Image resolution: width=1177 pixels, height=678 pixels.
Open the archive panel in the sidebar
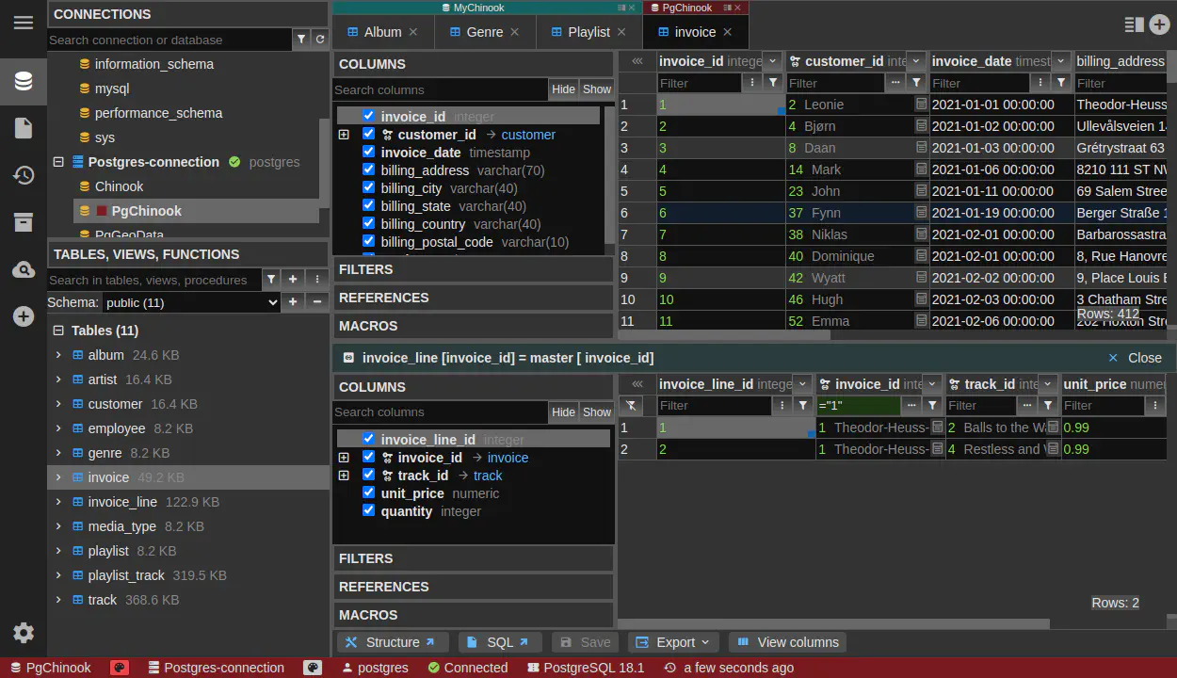click(24, 222)
